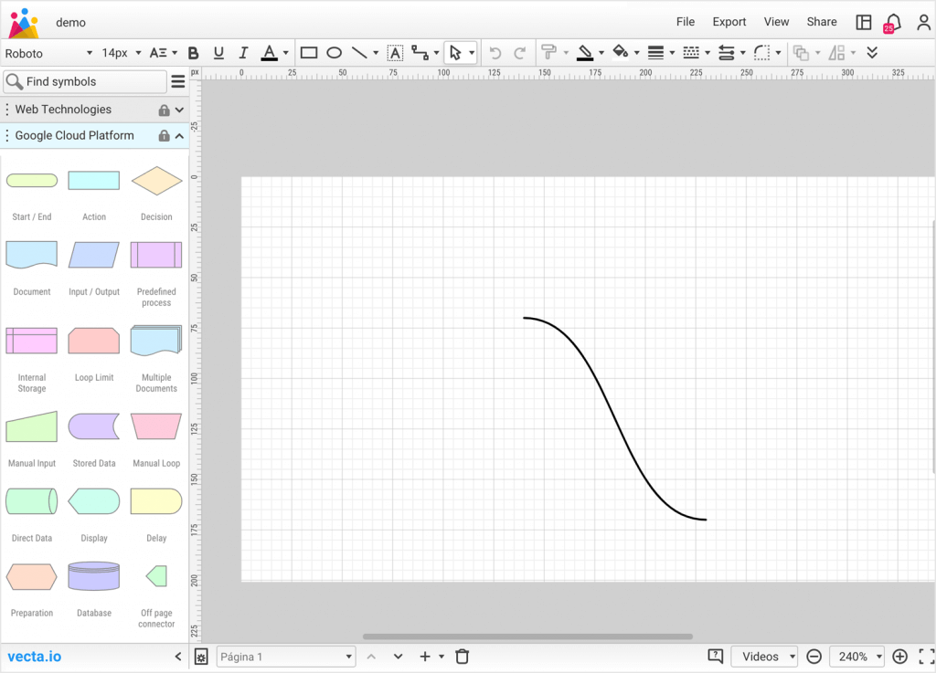Image resolution: width=936 pixels, height=673 pixels.
Task: Click the Delete page trash icon
Action: tap(462, 656)
